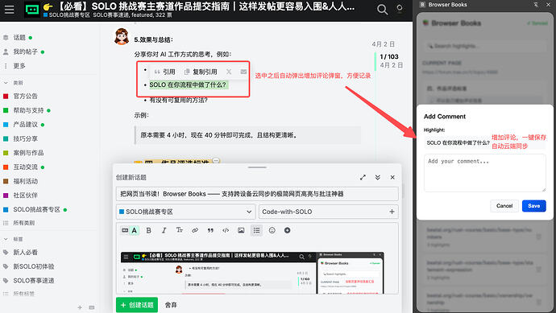The width and height of the screenshot is (556, 313).
Task: Insert a blockquote in composer
Action: click(x=210, y=230)
